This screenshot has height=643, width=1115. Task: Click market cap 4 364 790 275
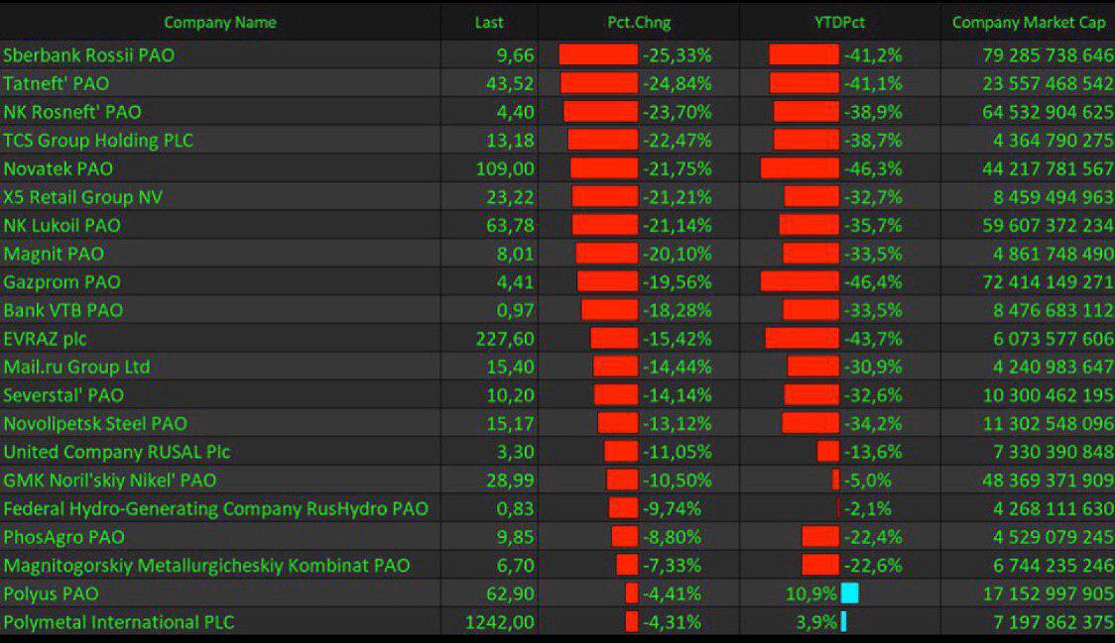click(x=1053, y=141)
